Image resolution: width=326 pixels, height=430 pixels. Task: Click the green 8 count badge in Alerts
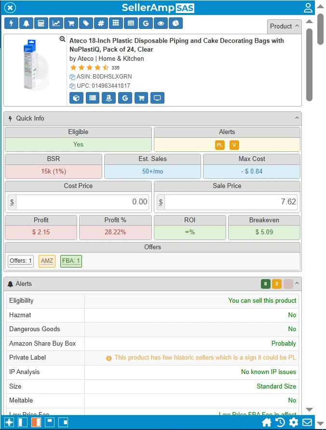coord(265,284)
